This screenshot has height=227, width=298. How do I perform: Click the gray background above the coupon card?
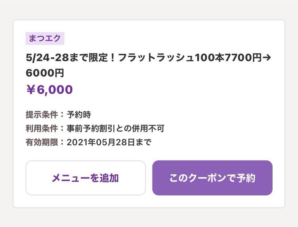(149, 9)
